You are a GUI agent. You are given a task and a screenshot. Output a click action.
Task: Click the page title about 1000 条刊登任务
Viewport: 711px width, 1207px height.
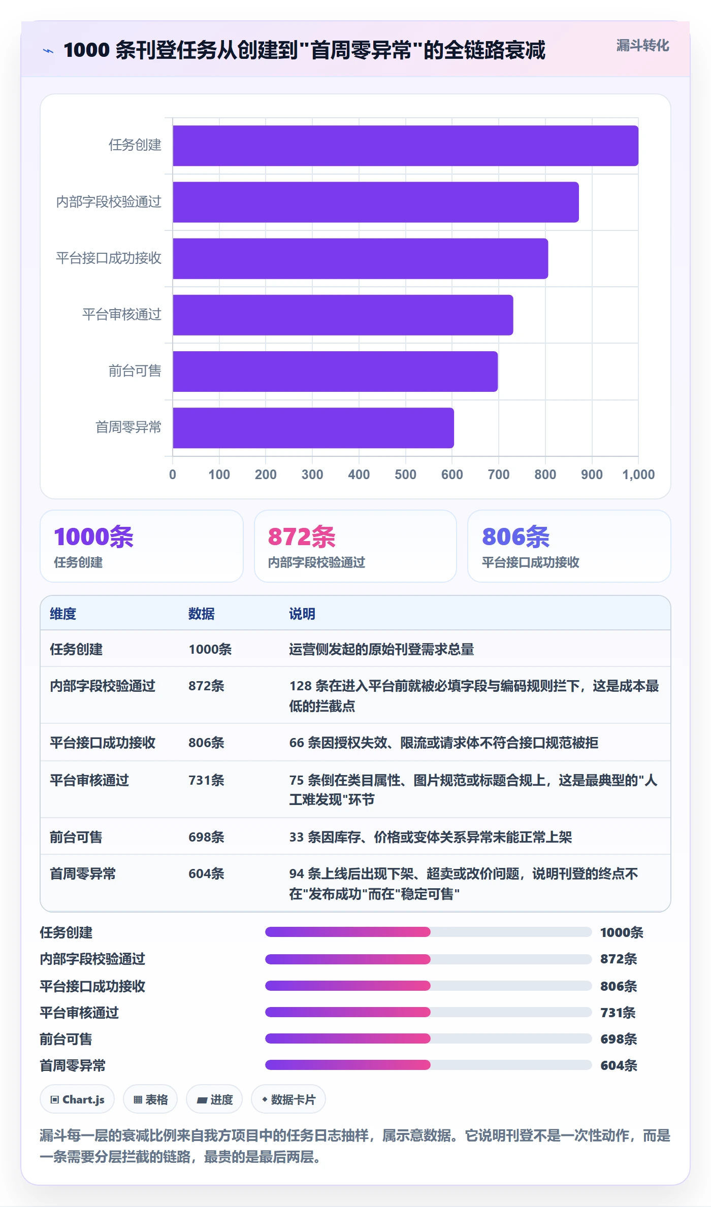point(304,50)
